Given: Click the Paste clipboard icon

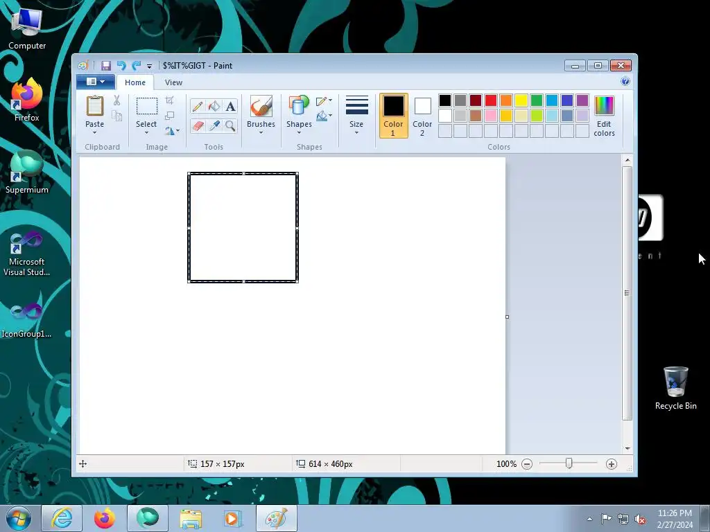Looking at the screenshot, I should 94,106.
